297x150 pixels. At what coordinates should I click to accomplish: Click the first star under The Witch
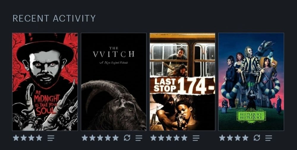point(85,138)
